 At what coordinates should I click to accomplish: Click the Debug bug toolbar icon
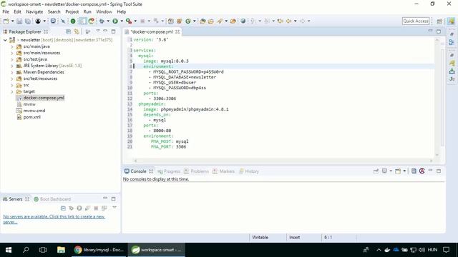(102, 21)
